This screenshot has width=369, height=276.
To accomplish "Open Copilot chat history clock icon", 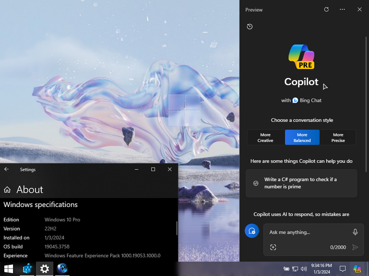I will (x=250, y=26).
